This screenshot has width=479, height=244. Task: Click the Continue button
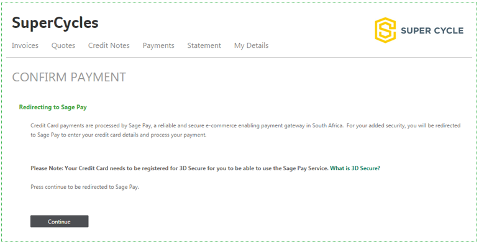tap(59, 222)
